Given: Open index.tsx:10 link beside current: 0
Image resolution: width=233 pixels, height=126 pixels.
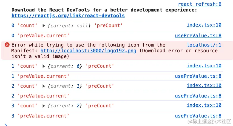Looking at the screenshot, I should [204, 66].
